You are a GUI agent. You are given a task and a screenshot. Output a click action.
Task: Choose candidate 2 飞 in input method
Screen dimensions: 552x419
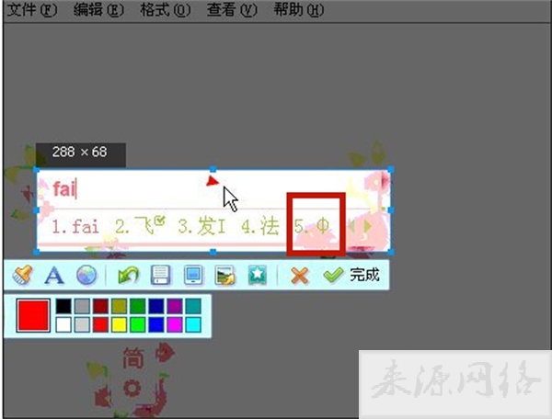click(140, 226)
